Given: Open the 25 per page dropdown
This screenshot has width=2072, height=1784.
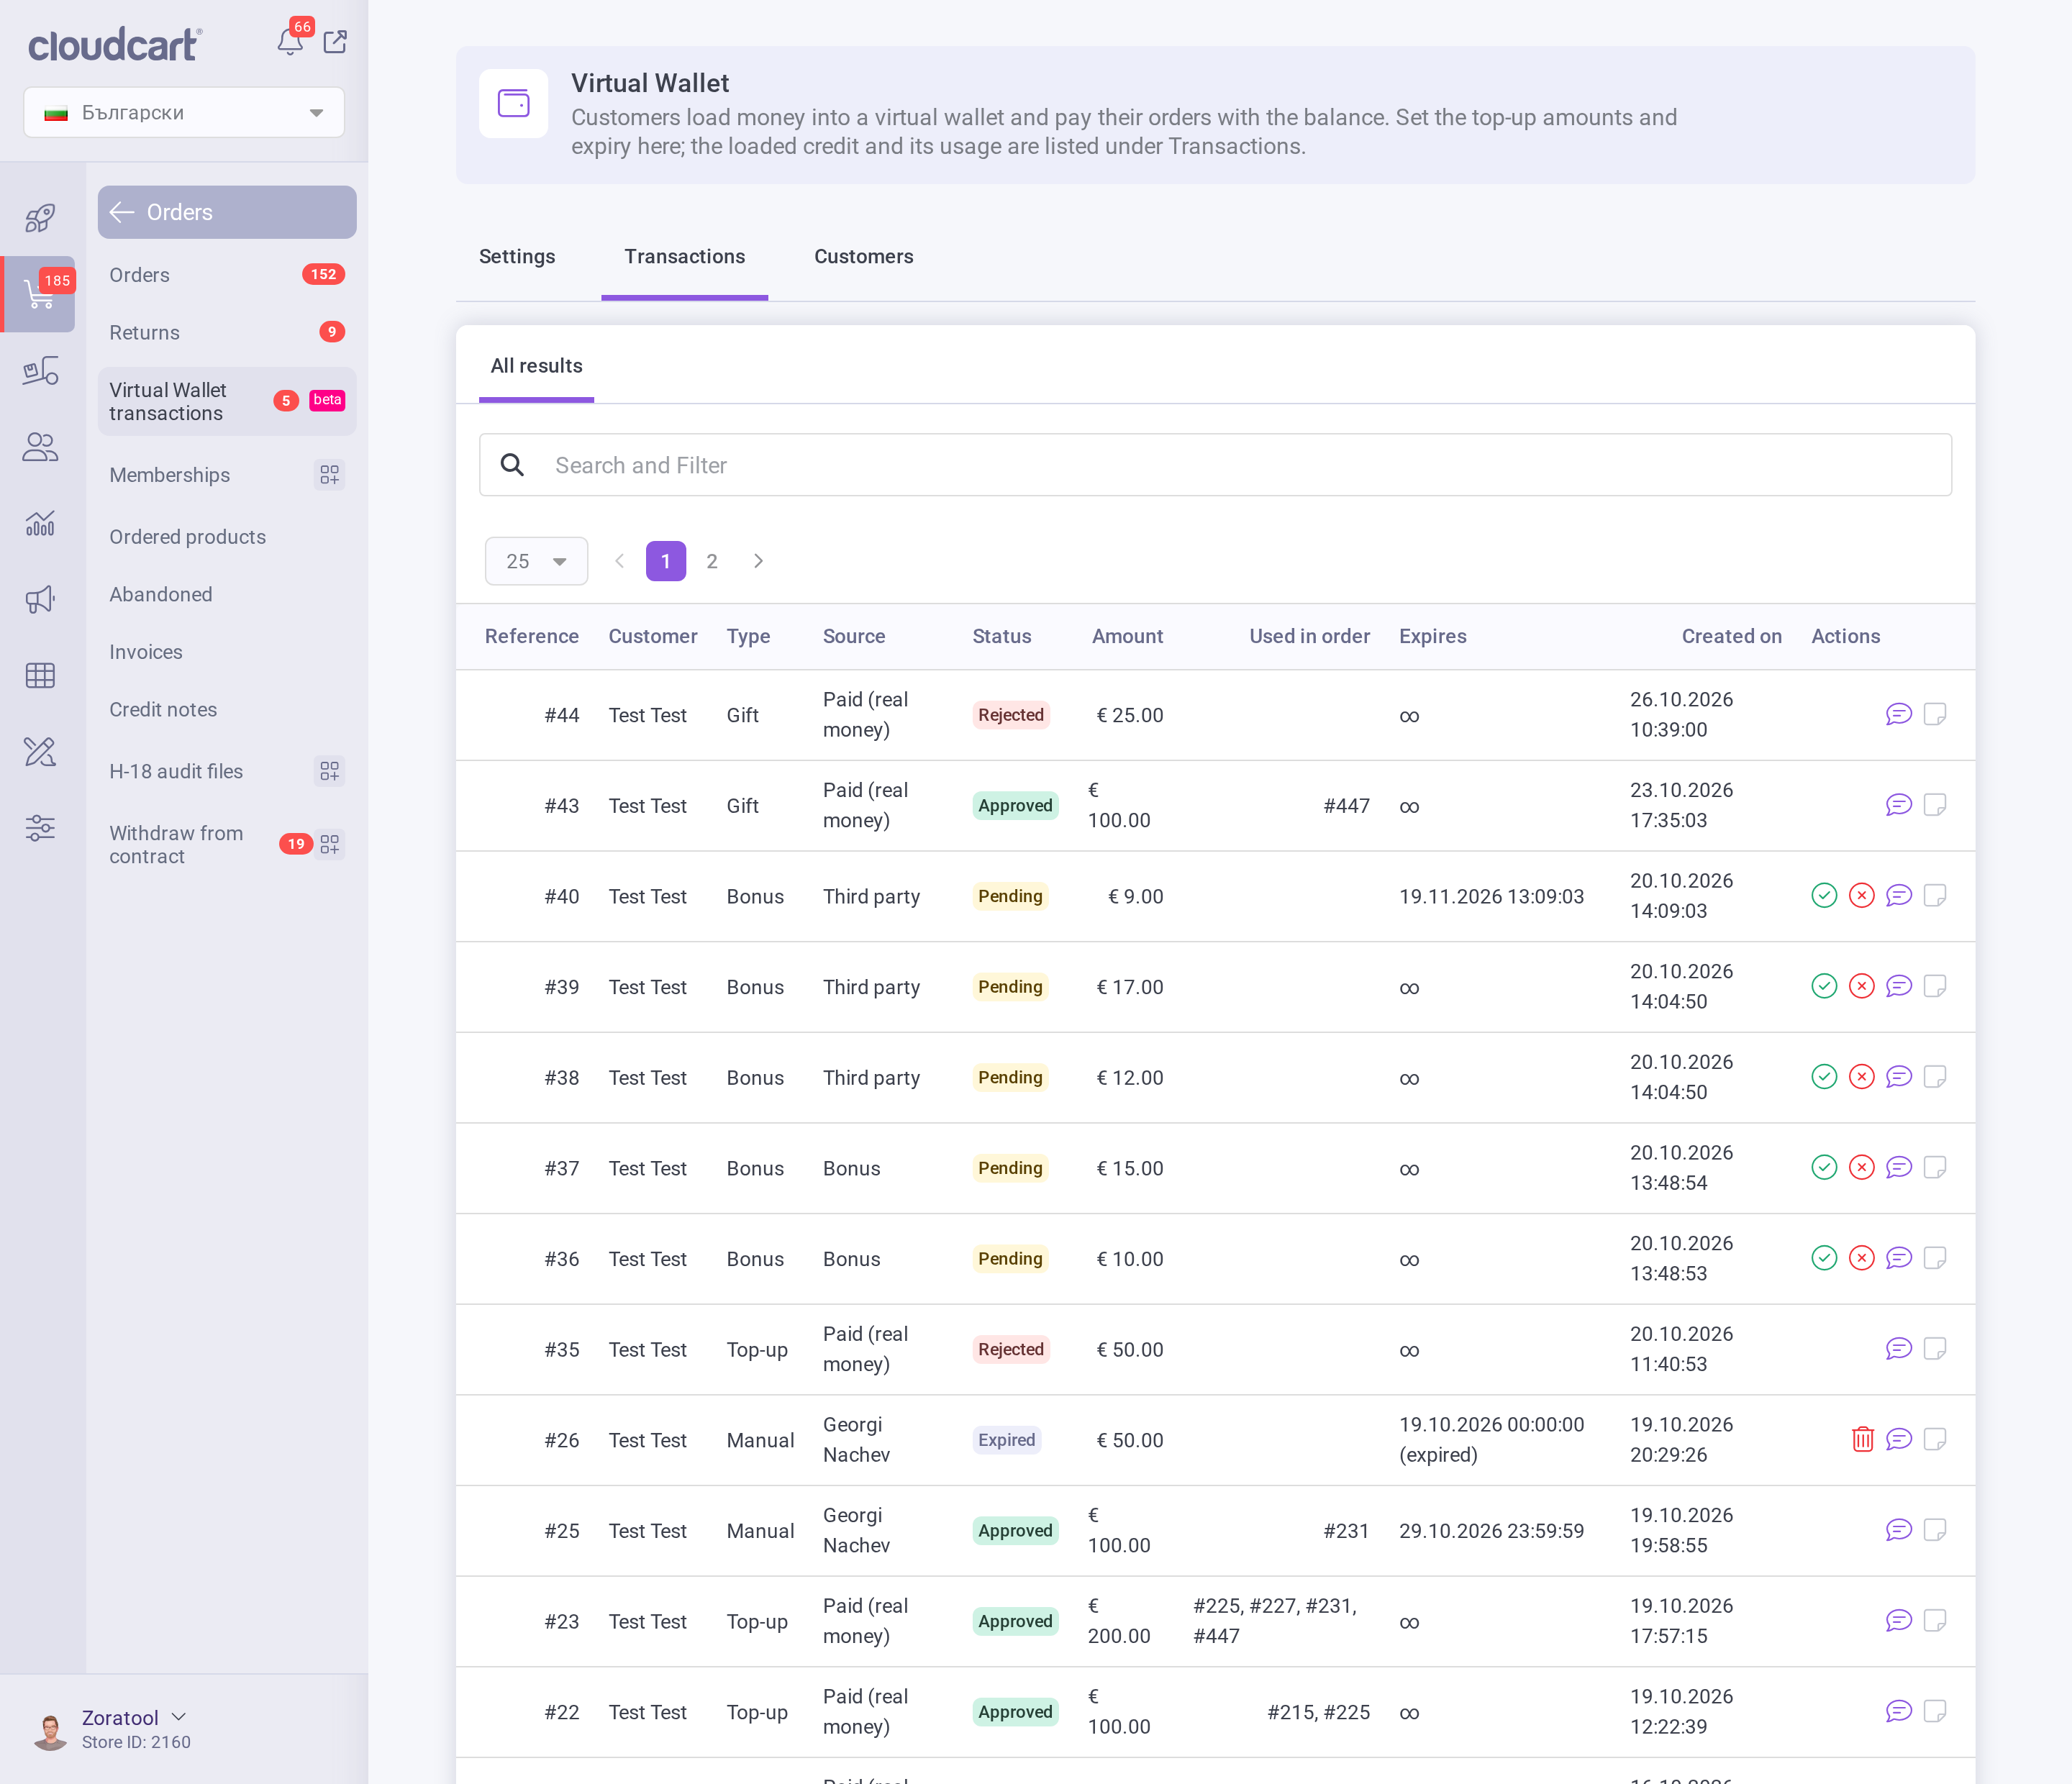Looking at the screenshot, I should (536, 561).
